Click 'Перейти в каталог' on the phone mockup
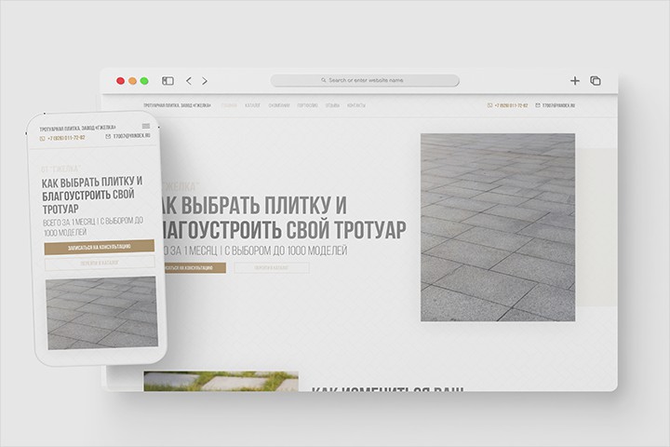The height and width of the screenshot is (447, 670). (100, 263)
